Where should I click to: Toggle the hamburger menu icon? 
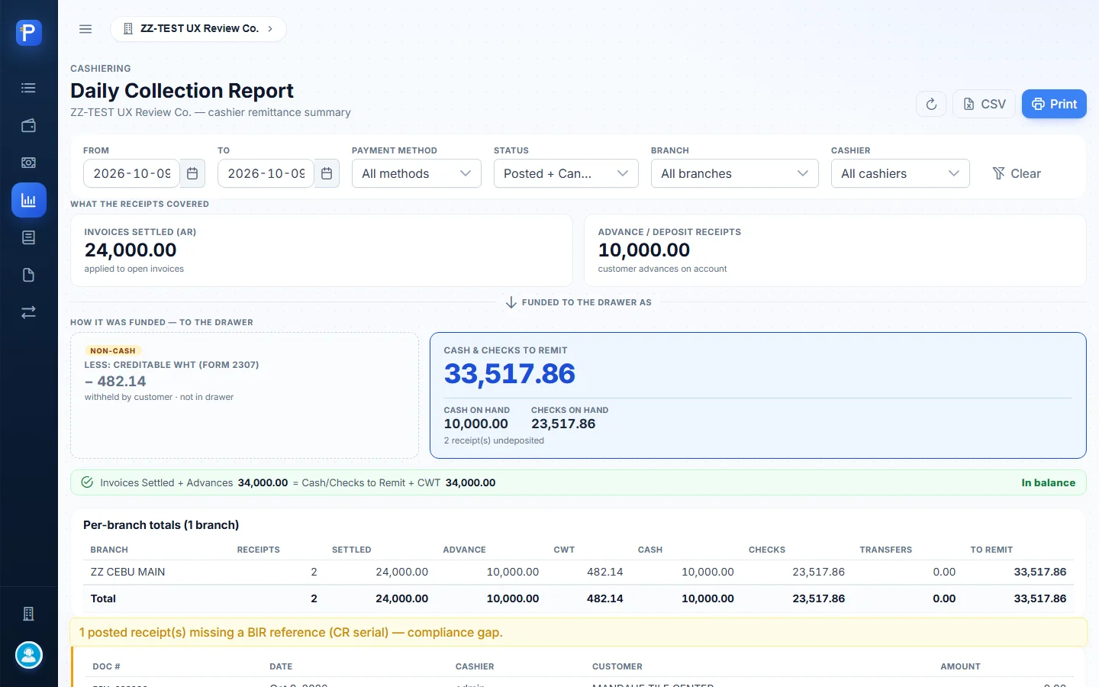[85, 29]
